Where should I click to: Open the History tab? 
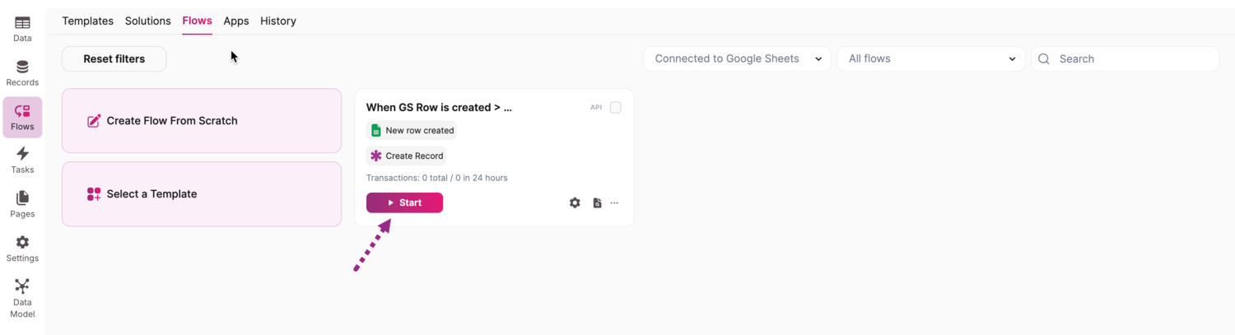pyautogui.click(x=278, y=21)
